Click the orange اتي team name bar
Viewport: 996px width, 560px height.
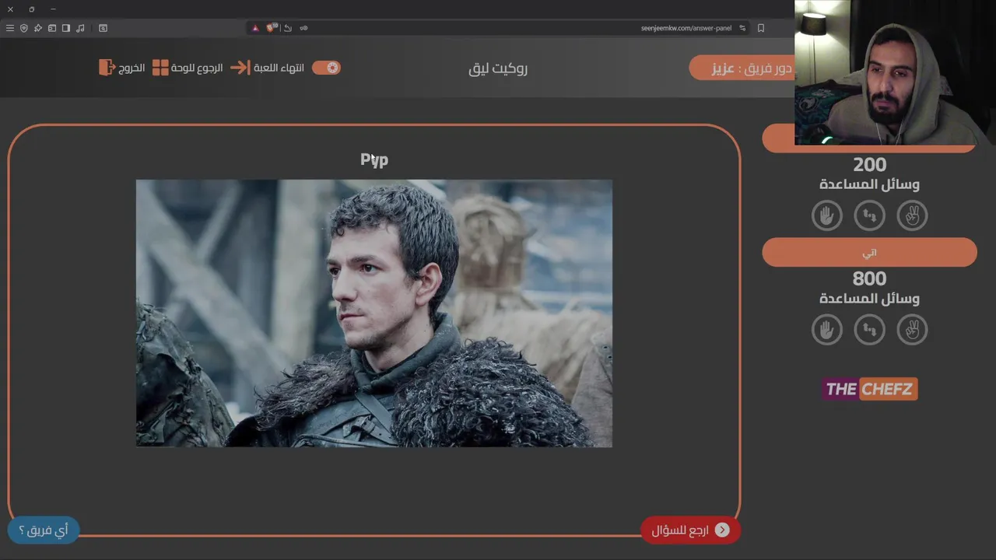tap(869, 253)
